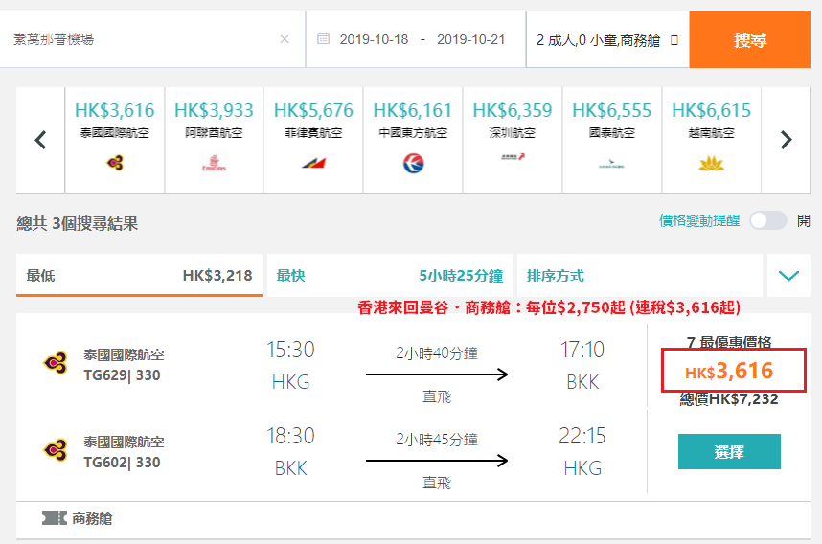Image resolution: width=822 pixels, height=544 pixels.
Task: Select the Philippine Airlines HK$5,676 card
Action: pos(313,140)
